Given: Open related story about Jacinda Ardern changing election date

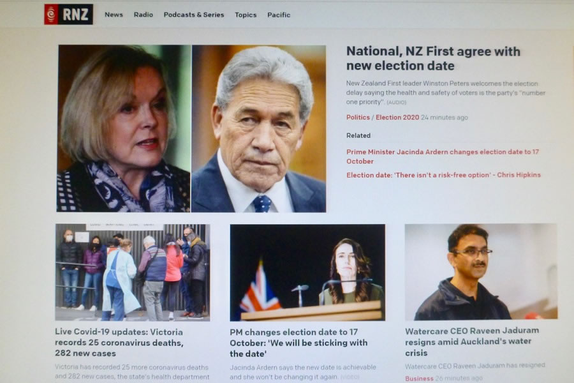Looking at the screenshot, I should coord(443,156).
